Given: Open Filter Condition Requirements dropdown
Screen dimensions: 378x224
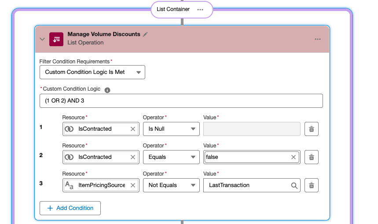Looking at the screenshot, I should click(x=92, y=72).
